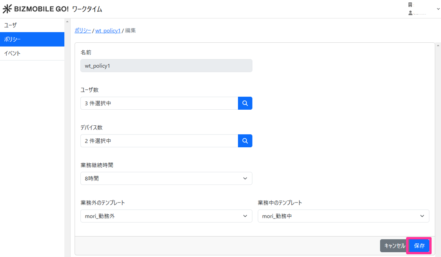Viewport: 441px width, 257px height.
Task: Click the user profile icon in header
Action: pyautogui.click(x=410, y=13)
